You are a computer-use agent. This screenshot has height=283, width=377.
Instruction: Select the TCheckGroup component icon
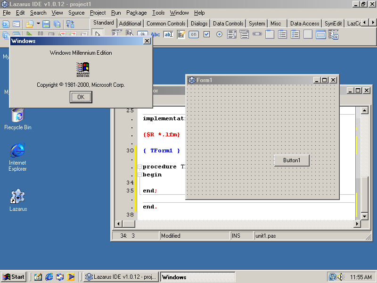[x=295, y=34]
